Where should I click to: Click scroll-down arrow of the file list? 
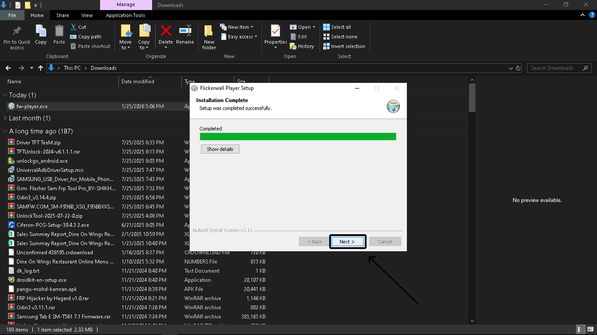472,321
